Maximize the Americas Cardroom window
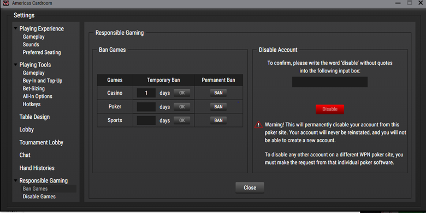The height and width of the screenshot is (213, 426). pos(410,3)
